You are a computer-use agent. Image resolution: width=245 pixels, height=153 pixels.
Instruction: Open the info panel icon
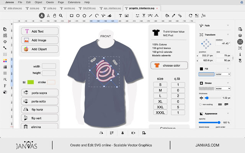240,54
